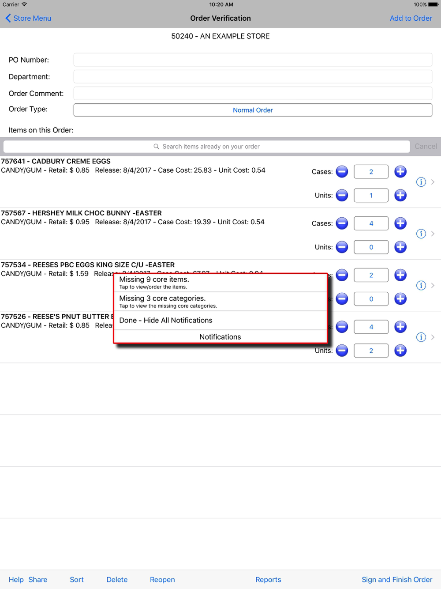Image resolution: width=441 pixels, height=589 pixels.
Task: Decrease cases for Cadbury Creme Eggs
Action: (342, 171)
